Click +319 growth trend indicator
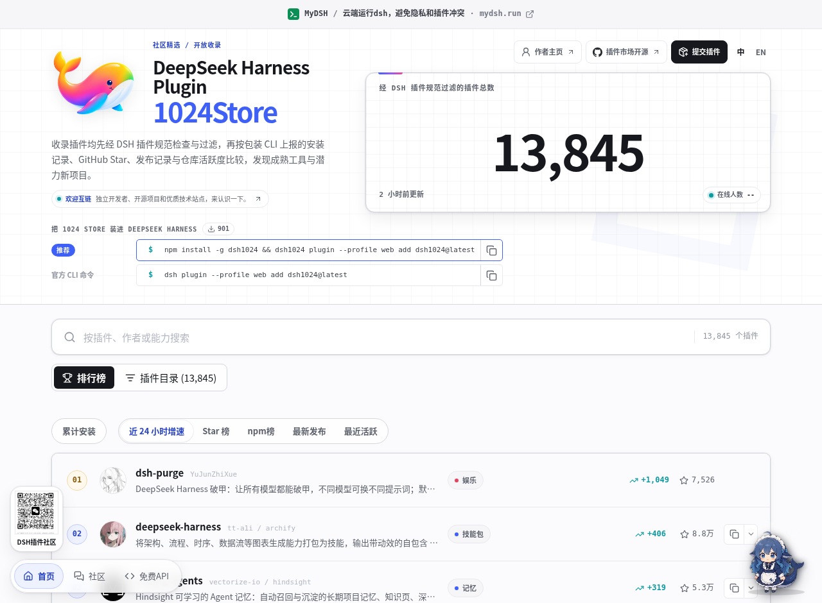Screen dimensions: 822x603 tap(651, 588)
